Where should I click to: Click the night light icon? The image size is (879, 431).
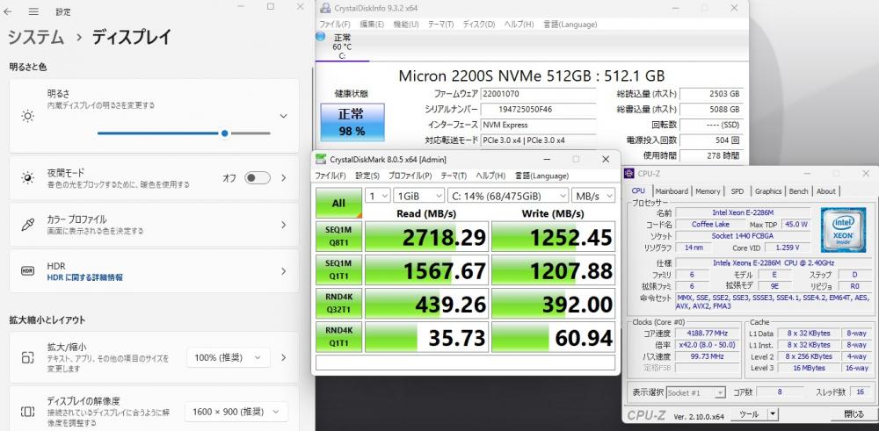[27, 178]
